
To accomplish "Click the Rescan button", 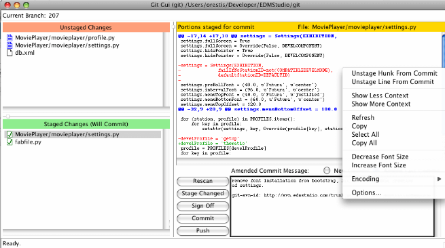I will click(202, 181).
